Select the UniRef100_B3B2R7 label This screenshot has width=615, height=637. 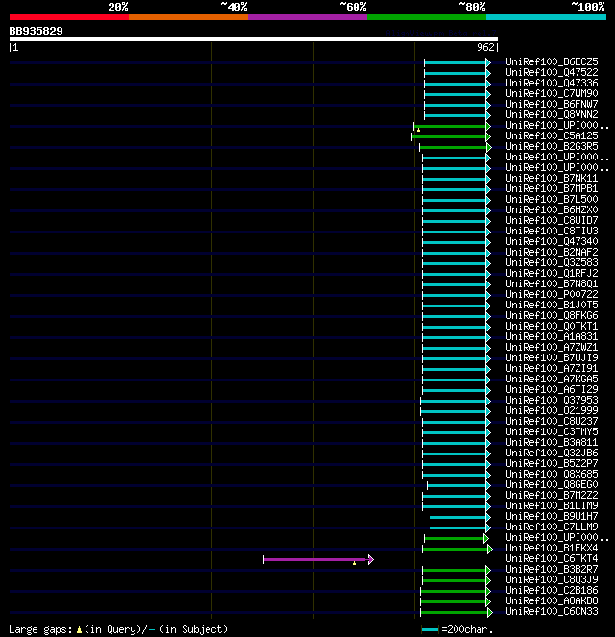(552, 569)
